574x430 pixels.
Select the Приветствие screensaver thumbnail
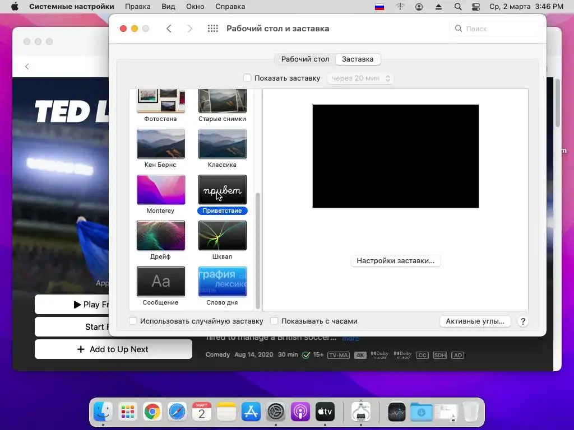(x=222, y=189)
